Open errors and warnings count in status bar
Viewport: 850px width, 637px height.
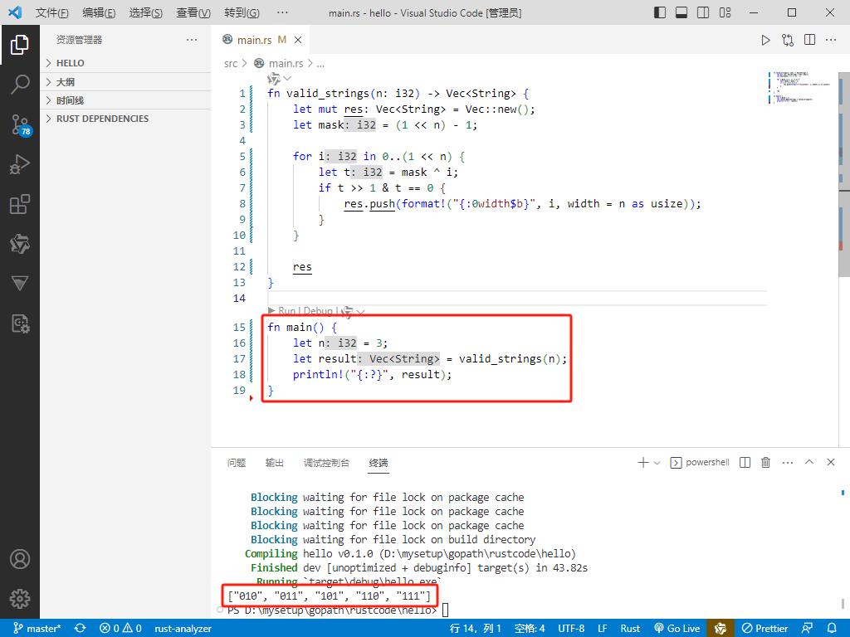(x=121, y=629)
